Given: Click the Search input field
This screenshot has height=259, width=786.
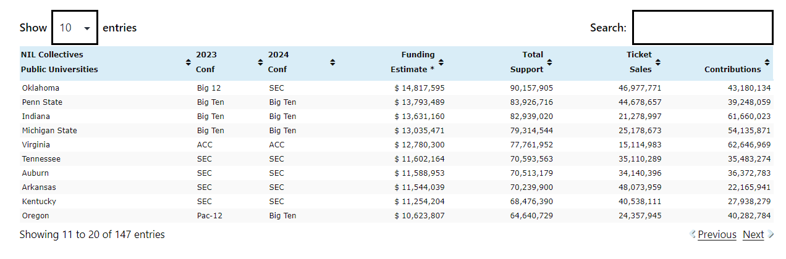Looking at the screenshot, I should [703, 28].
